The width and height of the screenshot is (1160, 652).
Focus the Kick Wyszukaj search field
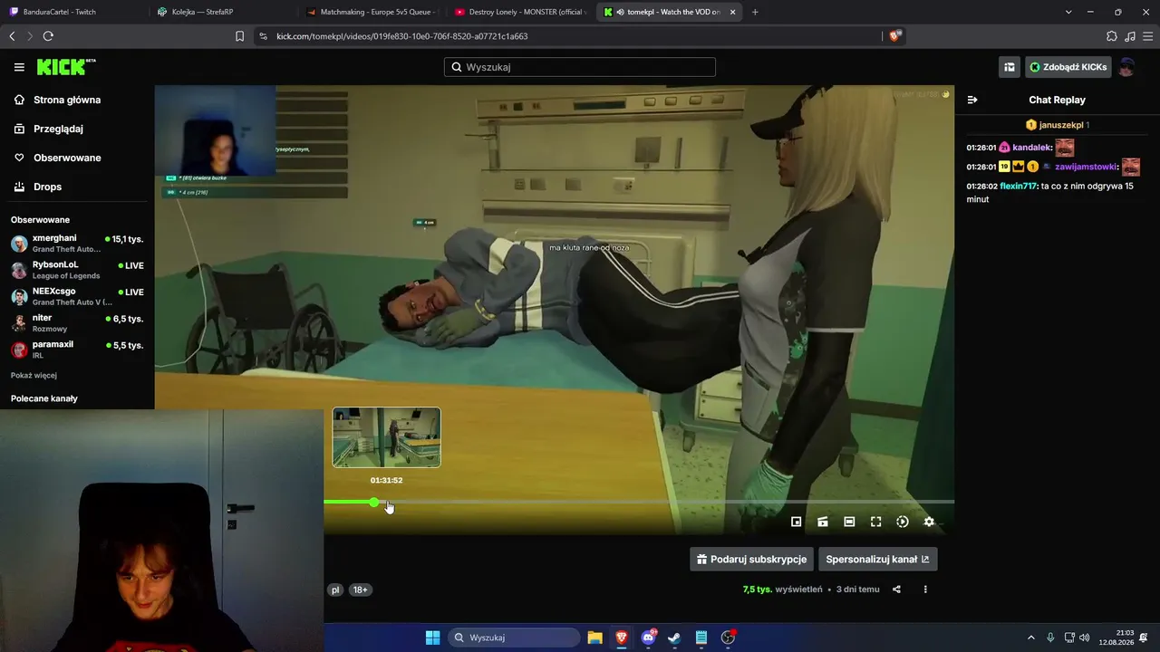pyautogui.click(x=580, y=67)
